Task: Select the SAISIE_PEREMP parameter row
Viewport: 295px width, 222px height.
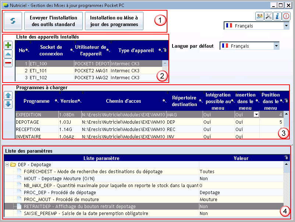Action: tap(144, 213)
